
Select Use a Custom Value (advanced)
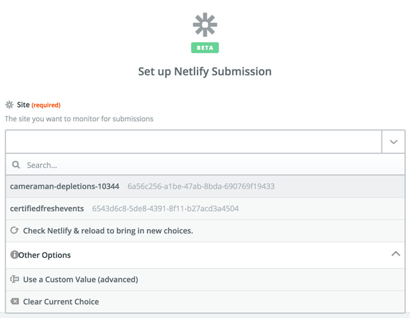80,279
